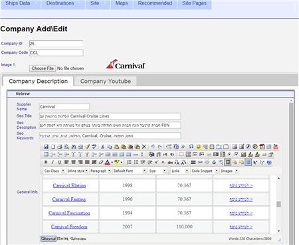The width and height of the screenshot is (299, 245).
Task: Click the yellow highlight color swatch
Action: tap(117, 162)
